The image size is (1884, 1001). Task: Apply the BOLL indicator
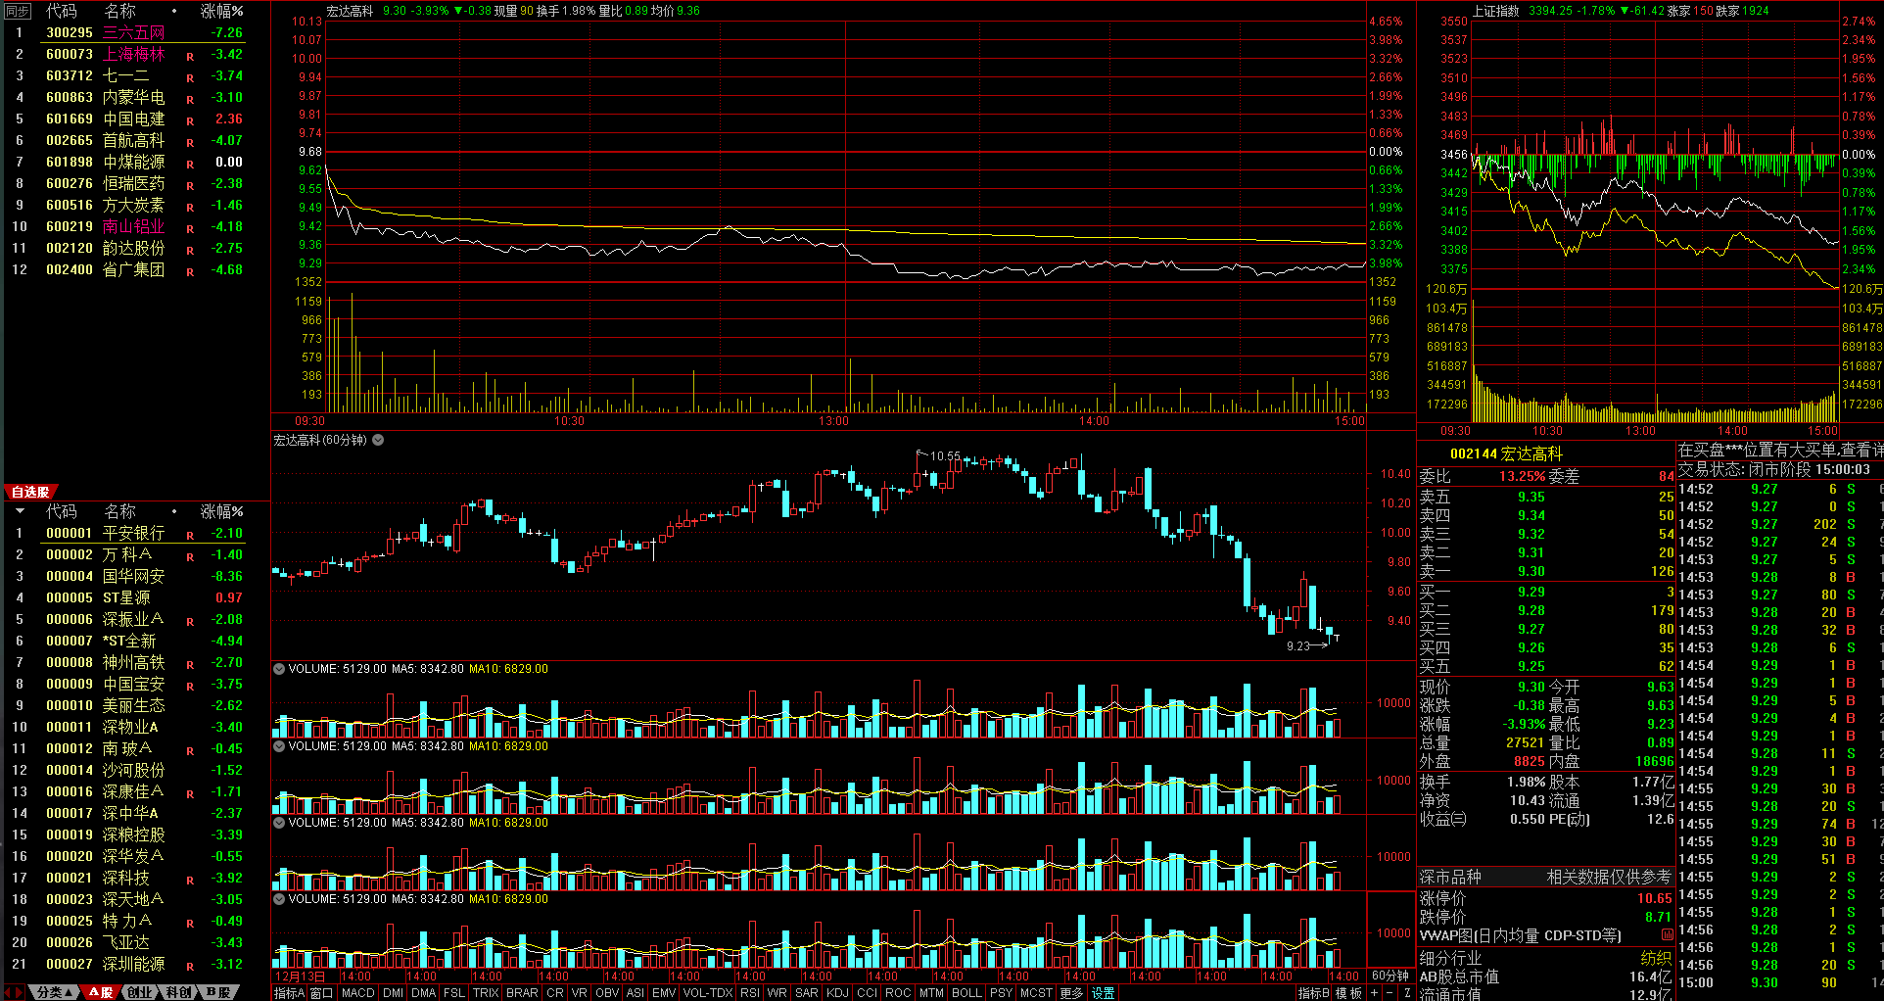pyautogui.click(x=966, y=992)
